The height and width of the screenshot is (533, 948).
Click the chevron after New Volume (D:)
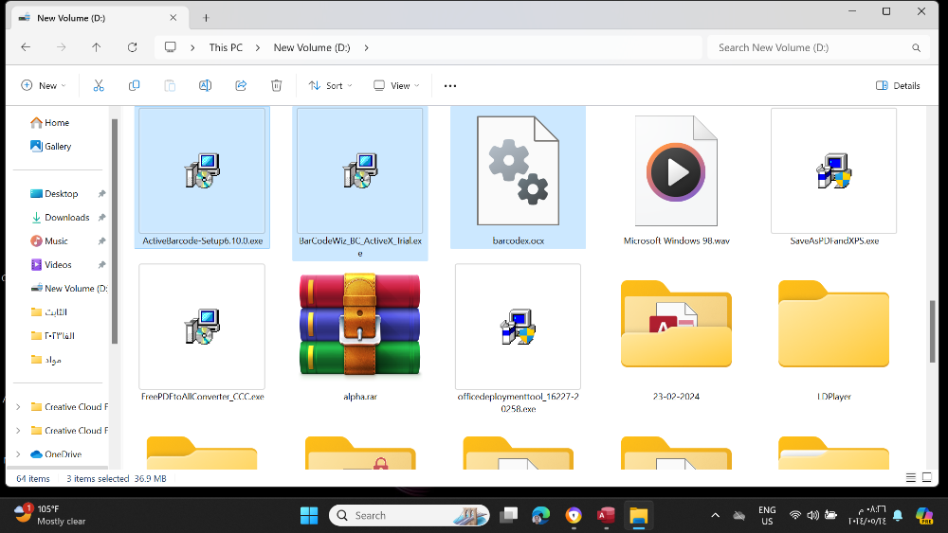pyautogui.click(x=366, y=47)
